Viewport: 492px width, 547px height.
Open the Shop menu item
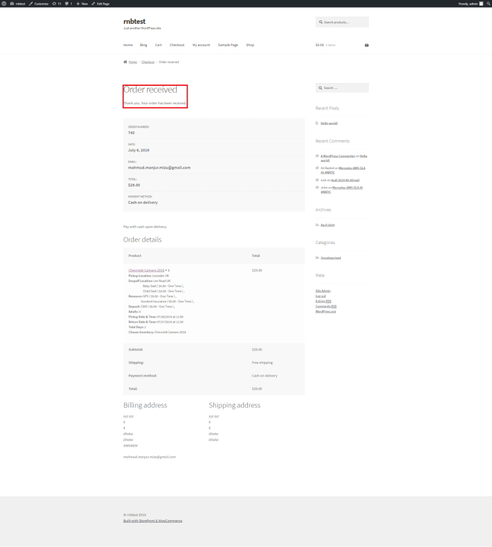[x=250, y=45]
